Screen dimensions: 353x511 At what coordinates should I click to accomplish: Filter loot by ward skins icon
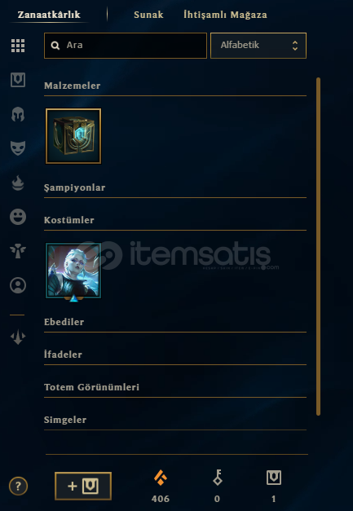pos(18,251)
